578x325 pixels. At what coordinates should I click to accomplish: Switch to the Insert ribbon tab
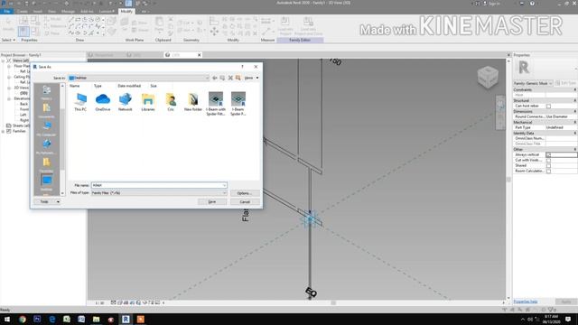[x=38, y=12]
